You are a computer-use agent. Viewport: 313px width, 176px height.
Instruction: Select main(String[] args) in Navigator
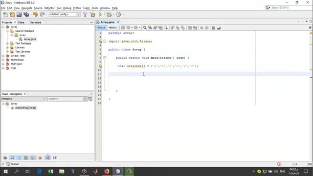[x=25, y=108]
